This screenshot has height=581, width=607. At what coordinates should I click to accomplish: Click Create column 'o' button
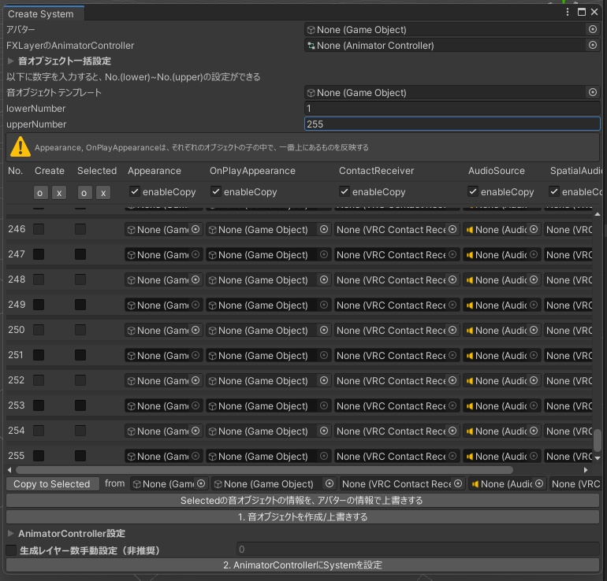[x=40, y=193]
